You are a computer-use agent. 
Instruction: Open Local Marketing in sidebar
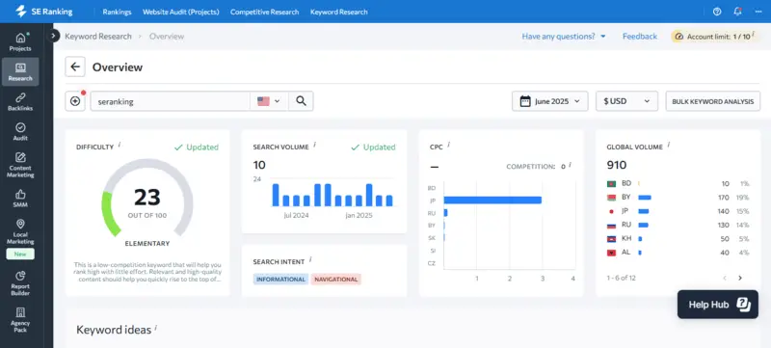[20, 232]
